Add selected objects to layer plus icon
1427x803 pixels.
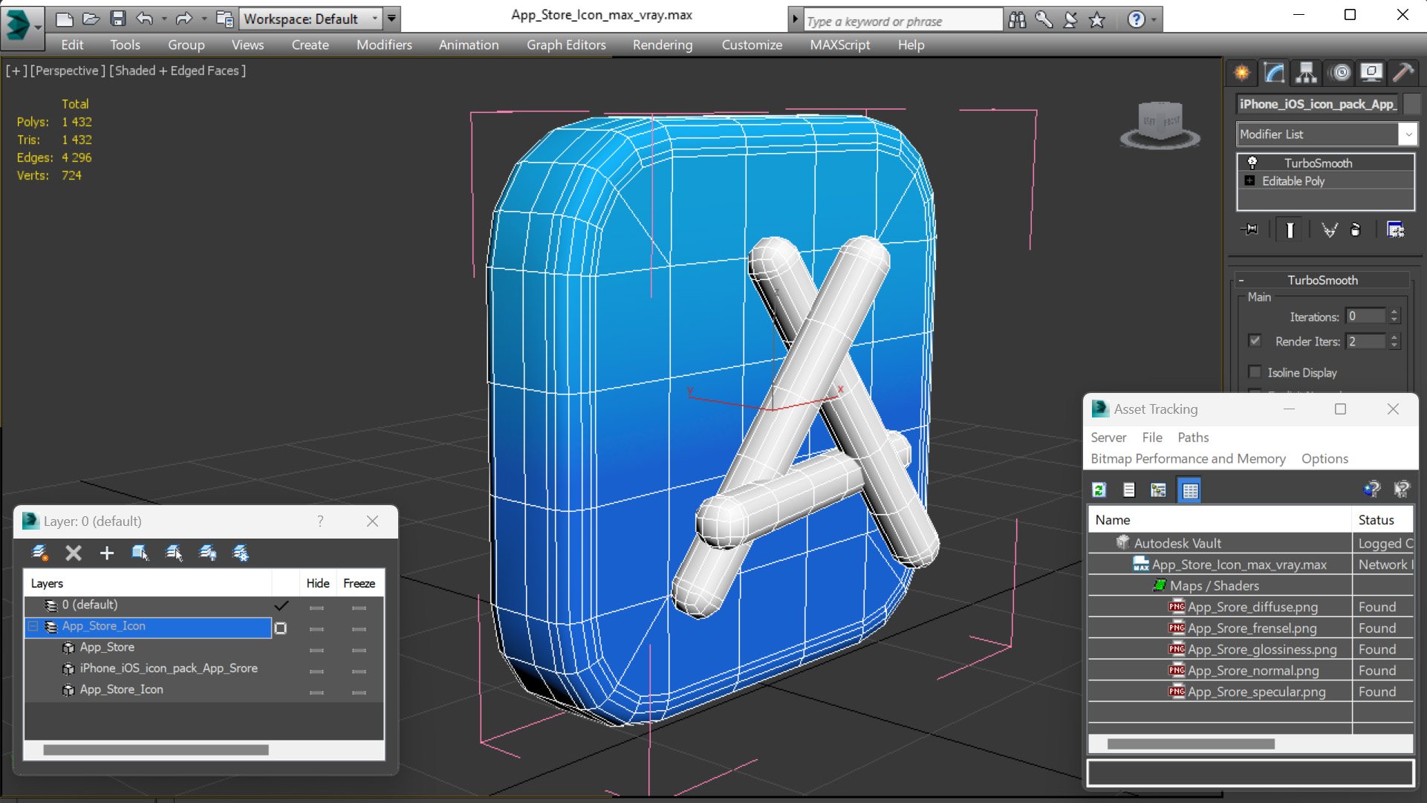click(107, 553)
